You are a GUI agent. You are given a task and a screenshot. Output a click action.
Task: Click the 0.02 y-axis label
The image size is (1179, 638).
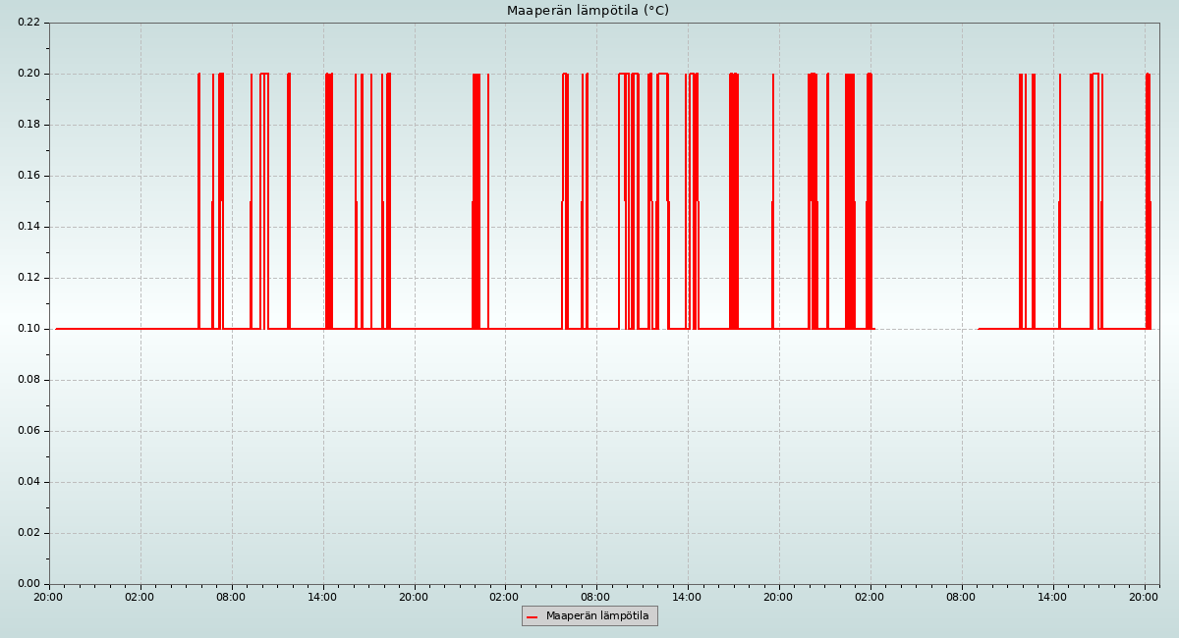pos(28,533)
